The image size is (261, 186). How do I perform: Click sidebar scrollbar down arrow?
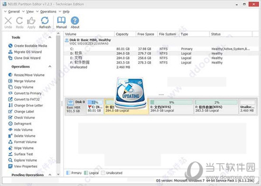coord(58,174)
